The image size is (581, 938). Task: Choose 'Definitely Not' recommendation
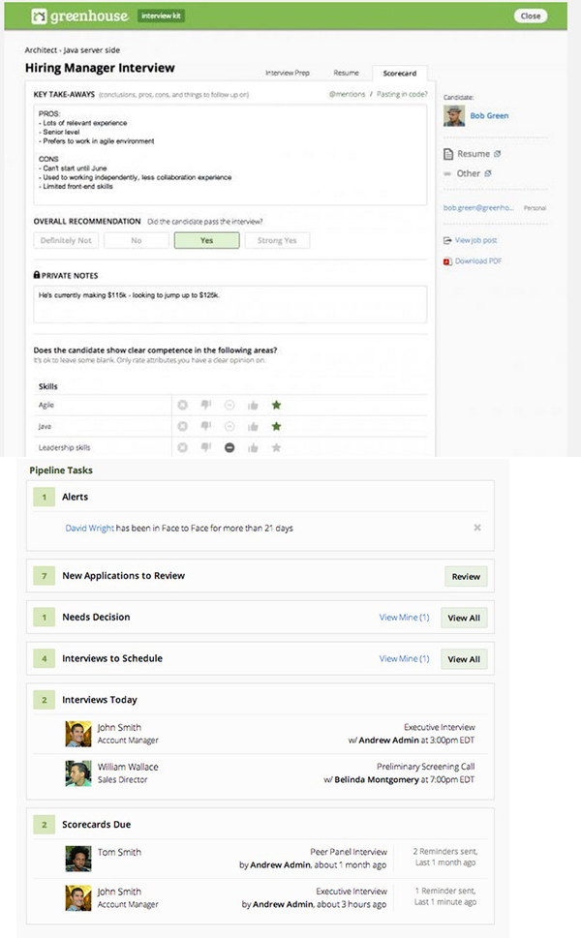click(x=66, y=240)
